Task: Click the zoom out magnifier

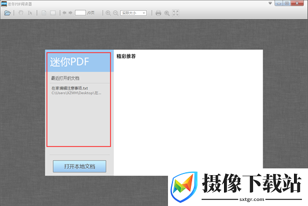Action: coord(116,13)
